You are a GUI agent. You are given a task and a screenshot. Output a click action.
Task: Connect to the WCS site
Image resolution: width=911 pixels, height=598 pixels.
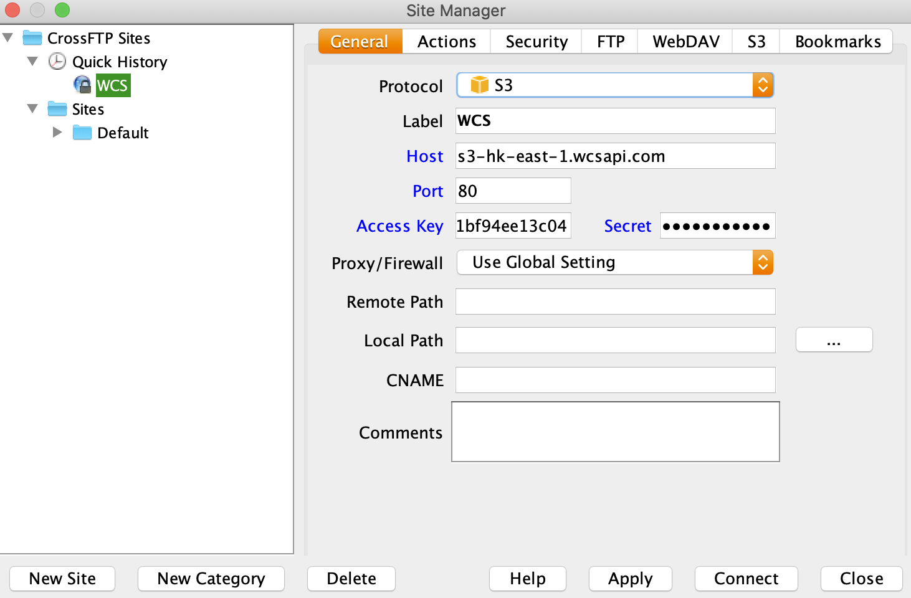click(x=746, y=579)
